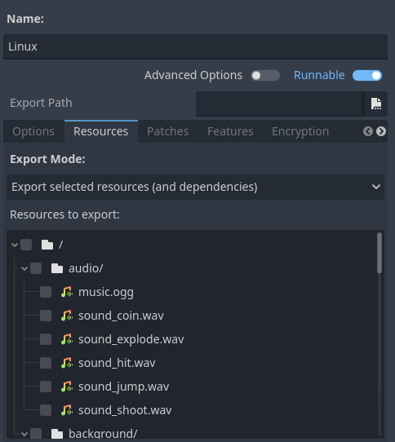This screenshot has width=395, height=442.
Task: Click the resource list vertical scrollbar
Action: [x=379, y=334]
